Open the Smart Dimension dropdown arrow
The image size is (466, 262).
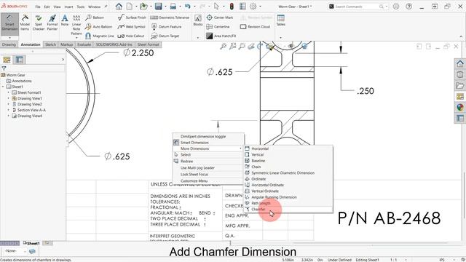pos(9,38)
